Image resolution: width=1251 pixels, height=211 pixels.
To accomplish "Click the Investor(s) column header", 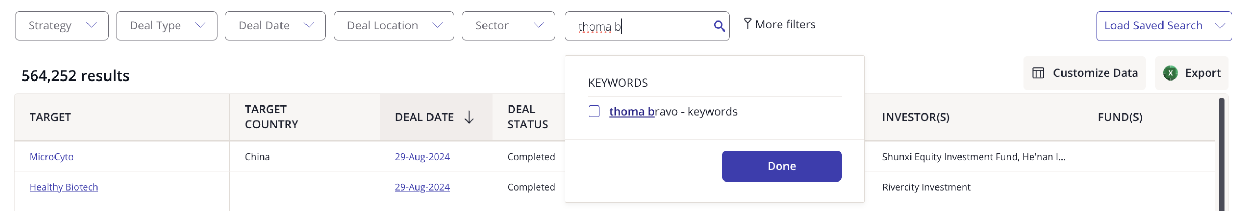I will tap(915, 117).
